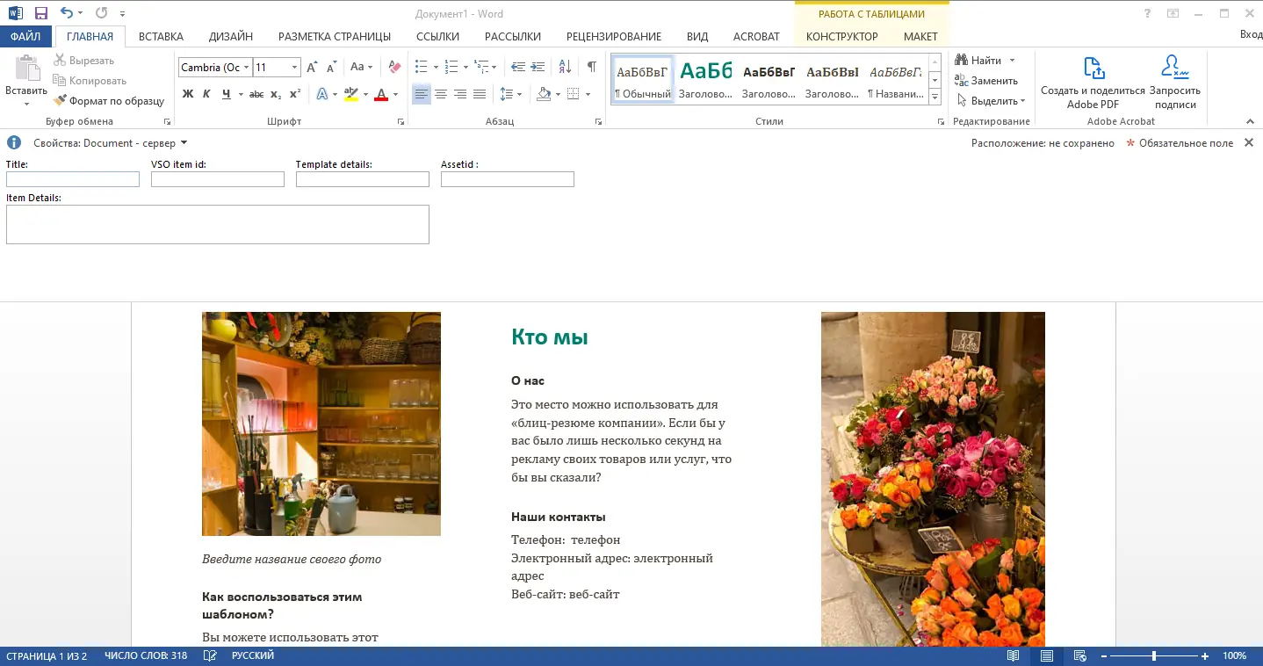Toggle bold formatting button Ж
Image resolution: width=1263 pixels, height=666 pixels.
click(187, 94)
